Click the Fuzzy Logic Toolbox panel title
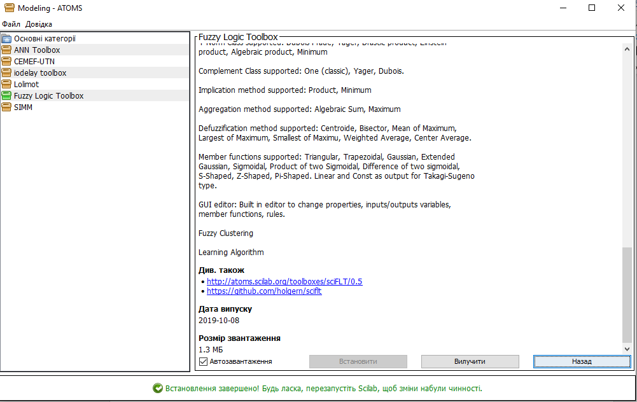 pos(238,37)
